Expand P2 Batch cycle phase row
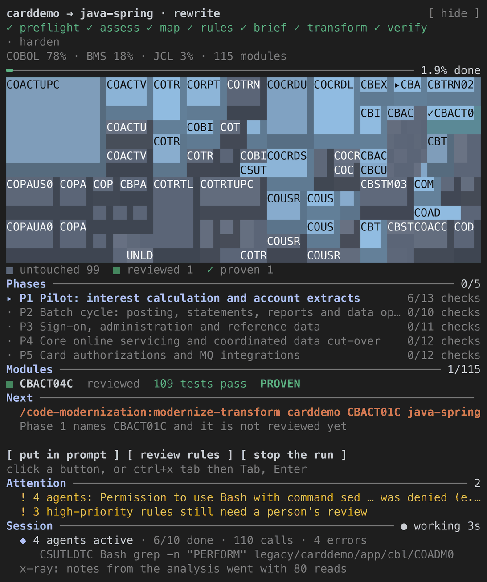487x582 pixels. pyautogui.click(x=243, y=312)
